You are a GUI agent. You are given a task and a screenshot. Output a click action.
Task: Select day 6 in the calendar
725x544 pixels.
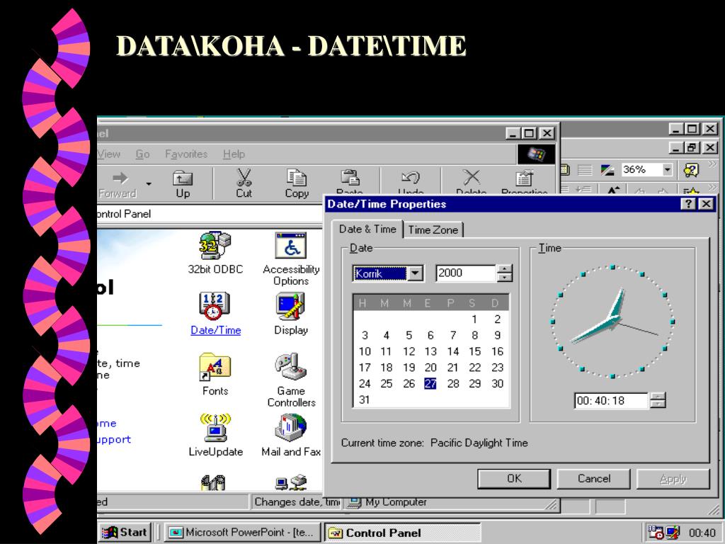pos(430,335)
